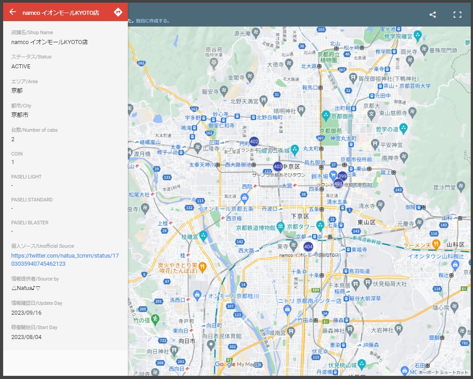Click the 藤森神社 shrine icon
473x379 pixels.
pyautogui.click(x=350, y=330)
